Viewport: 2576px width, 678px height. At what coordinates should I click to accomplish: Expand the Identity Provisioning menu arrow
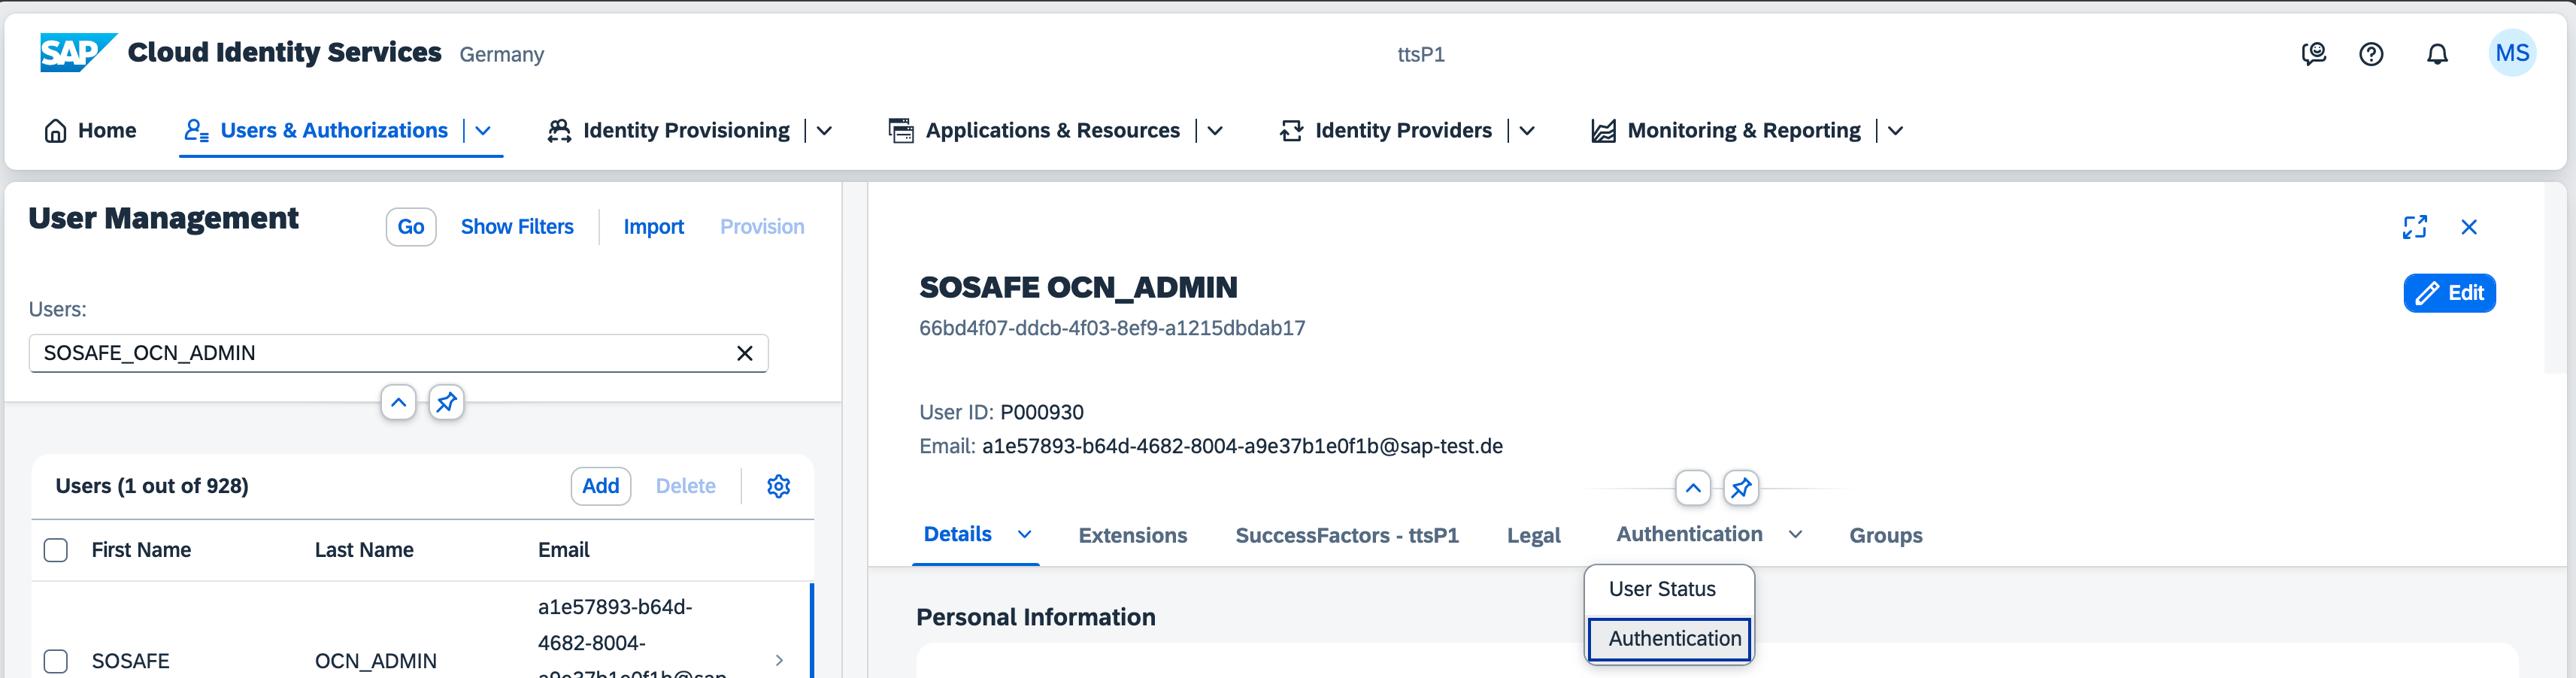[824, 131]
